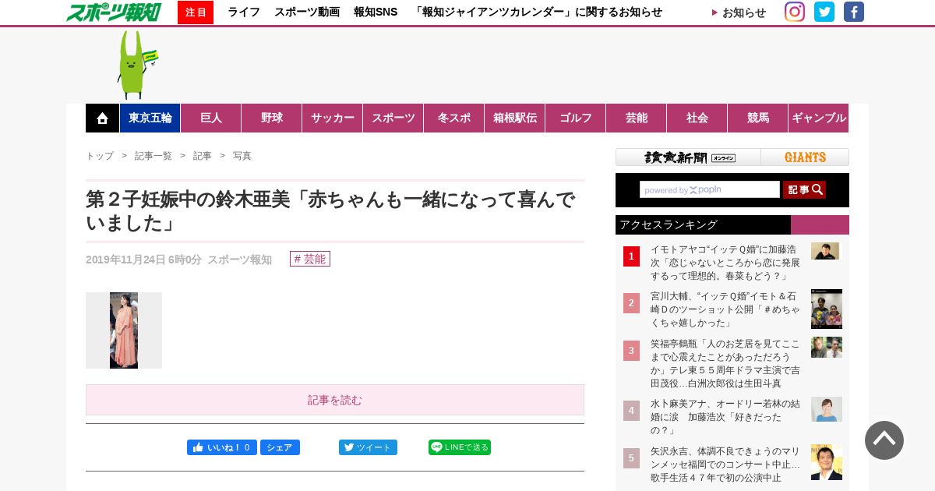The height and width of the screenshot is (491, 935).
Task: Focus the popIn search field
Action: (x=710, y=189)
